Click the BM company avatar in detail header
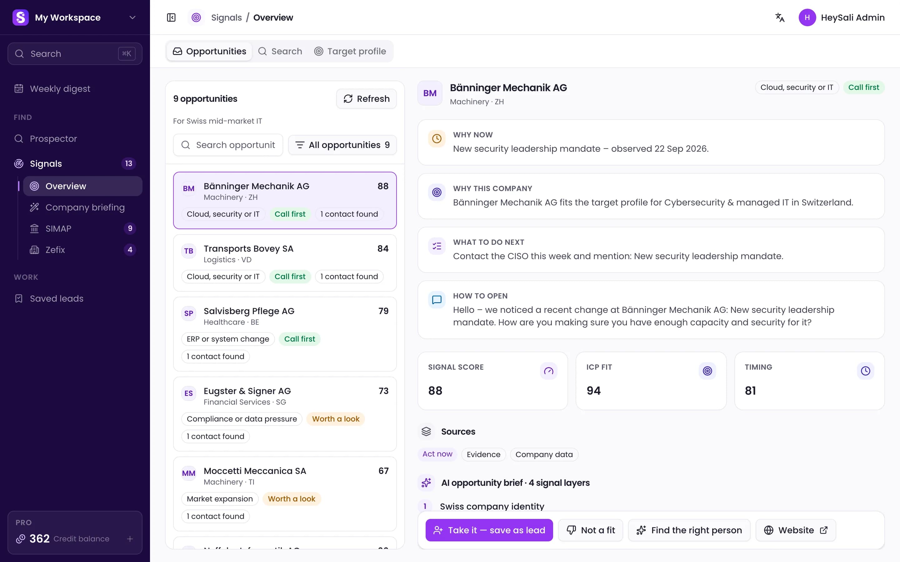The height and width of the screenshot is (562, 900). click(430, 93)
